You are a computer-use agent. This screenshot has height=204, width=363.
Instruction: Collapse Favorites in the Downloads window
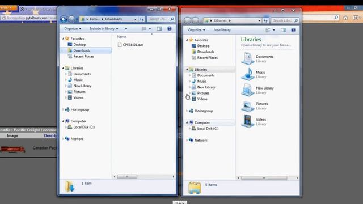point(63,39)
